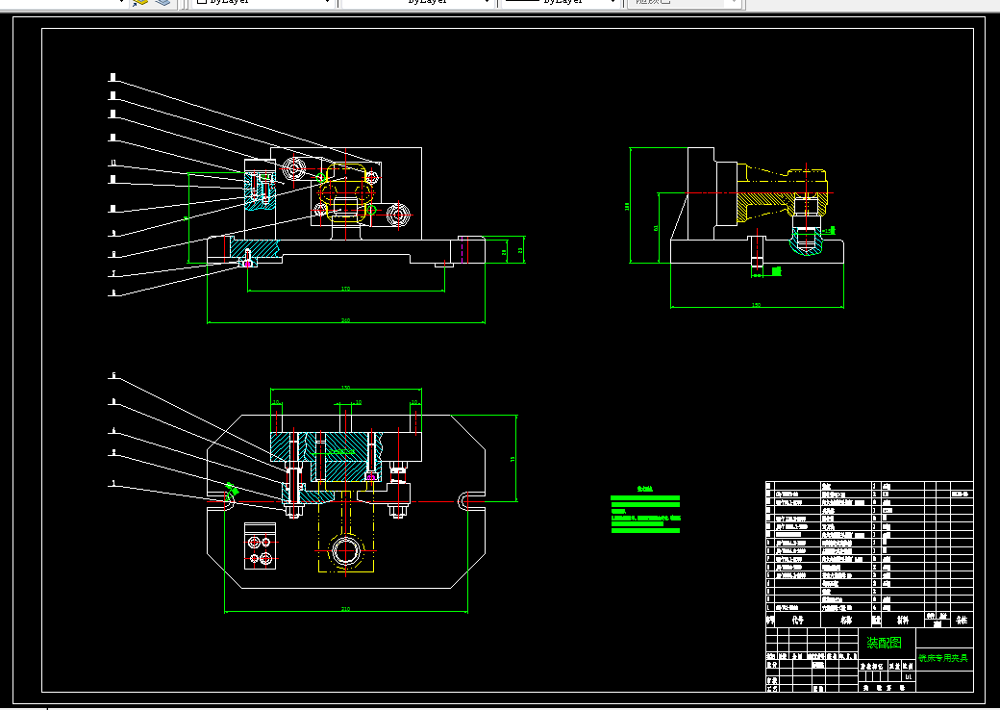Image resolution: width=1000 pixels, height=710 pixels.
Task: Select the 210 dimension below the top view
Action: click(x=345, y=609)
